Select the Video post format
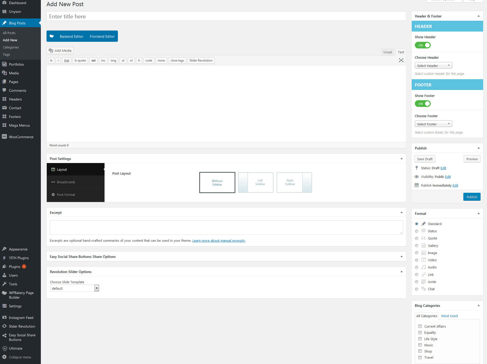 (x=417, y=260)
